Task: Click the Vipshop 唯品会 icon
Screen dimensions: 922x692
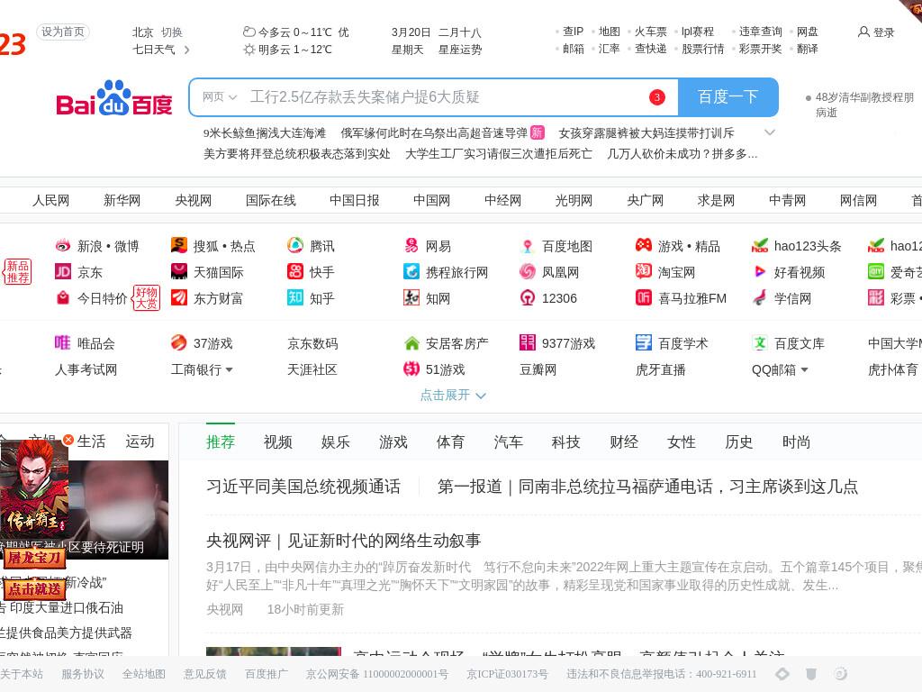Action: point(62,342)
